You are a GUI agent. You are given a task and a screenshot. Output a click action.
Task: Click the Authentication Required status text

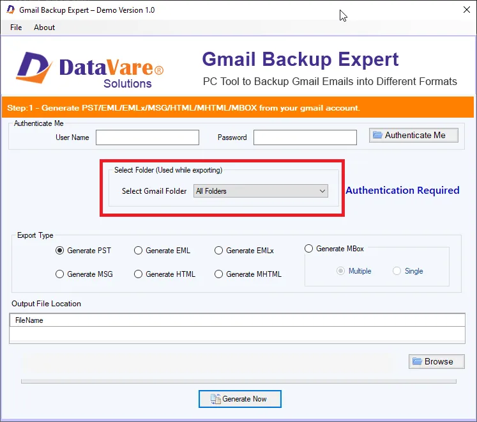coord(402,191)
